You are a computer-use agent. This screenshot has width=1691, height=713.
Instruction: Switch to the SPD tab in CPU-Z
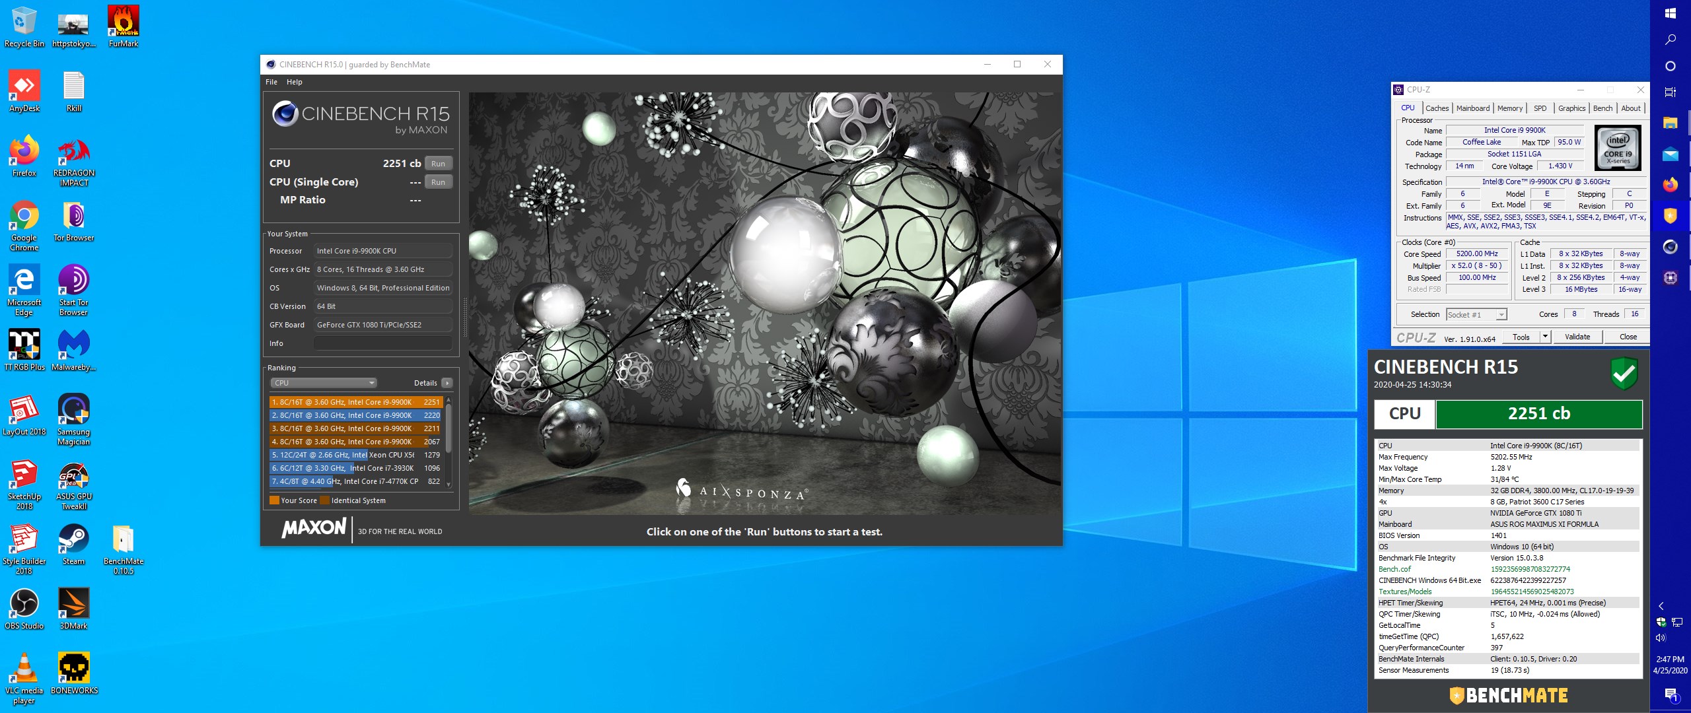point(1540,108)
